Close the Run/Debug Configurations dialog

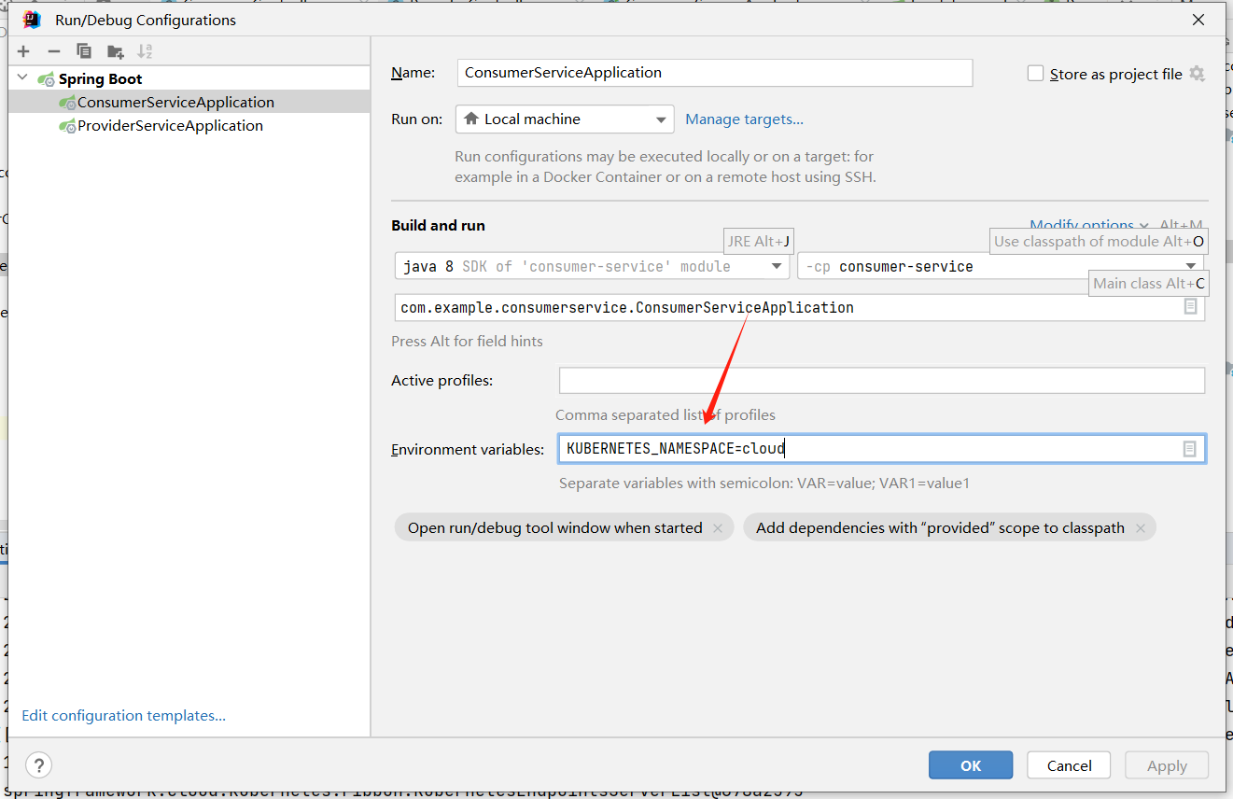click(1198, 20)
